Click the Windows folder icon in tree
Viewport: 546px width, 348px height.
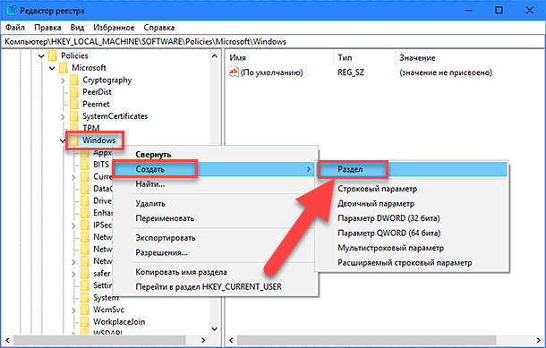click(x=74, y=140)
